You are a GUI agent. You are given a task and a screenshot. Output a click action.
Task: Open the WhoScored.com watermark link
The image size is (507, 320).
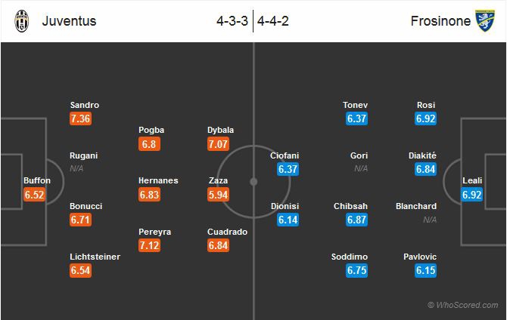pyautogui.click(x=462, y=306)
